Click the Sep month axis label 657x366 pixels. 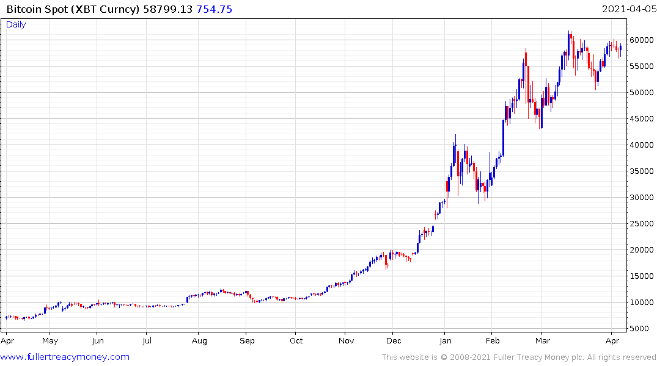(x=247, y=341)
